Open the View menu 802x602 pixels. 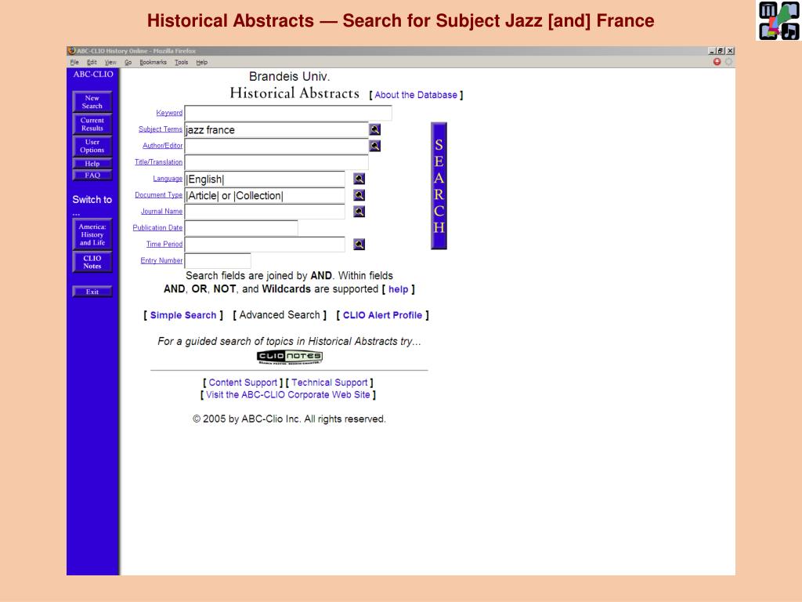click(x=110, y=63)
